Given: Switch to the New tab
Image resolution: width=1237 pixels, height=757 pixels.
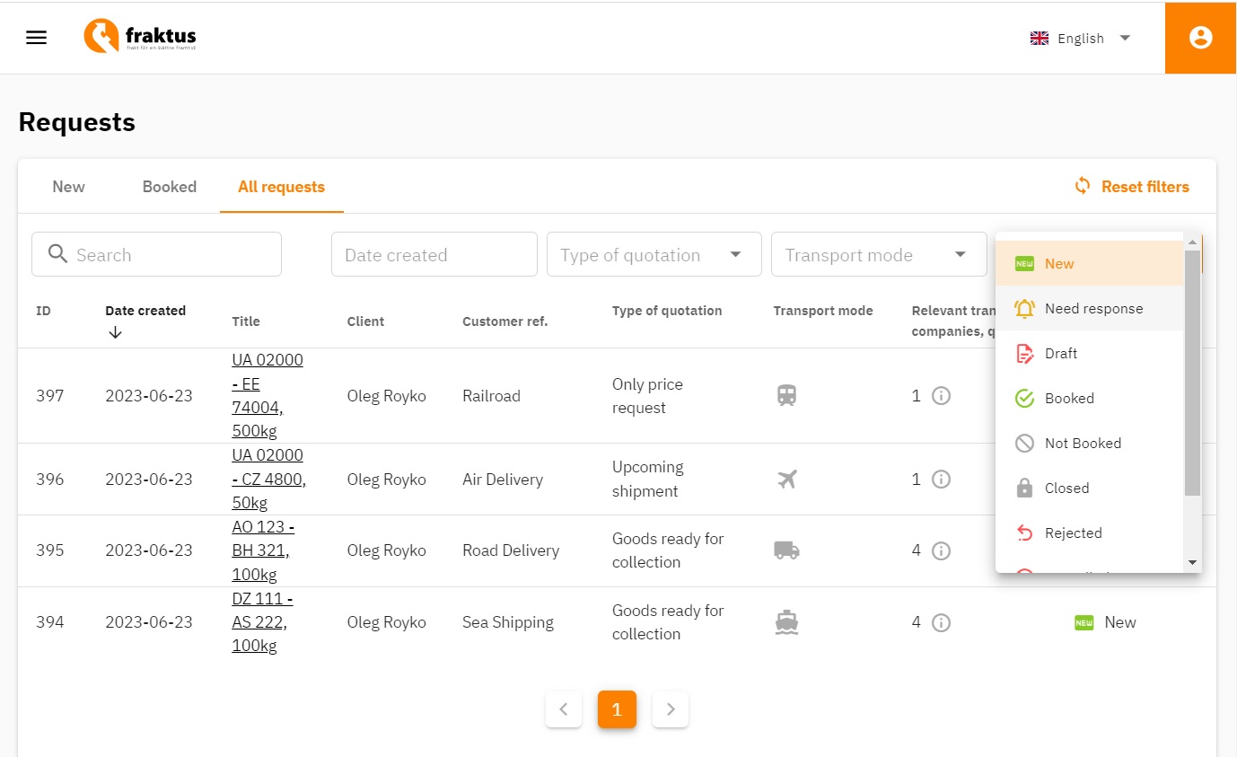Looking at the screenshot, I should (x=68, y=187).
